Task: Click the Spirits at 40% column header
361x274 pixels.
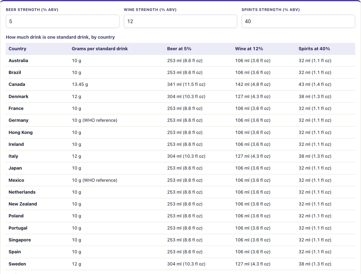Action: (314, 49)
